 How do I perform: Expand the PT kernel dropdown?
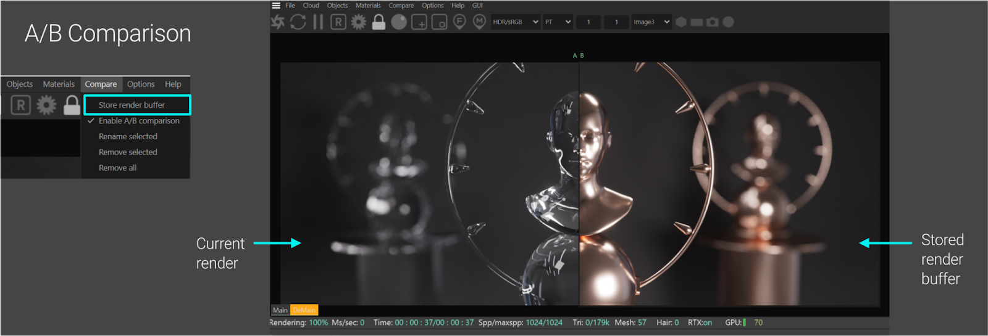[558, 22]
